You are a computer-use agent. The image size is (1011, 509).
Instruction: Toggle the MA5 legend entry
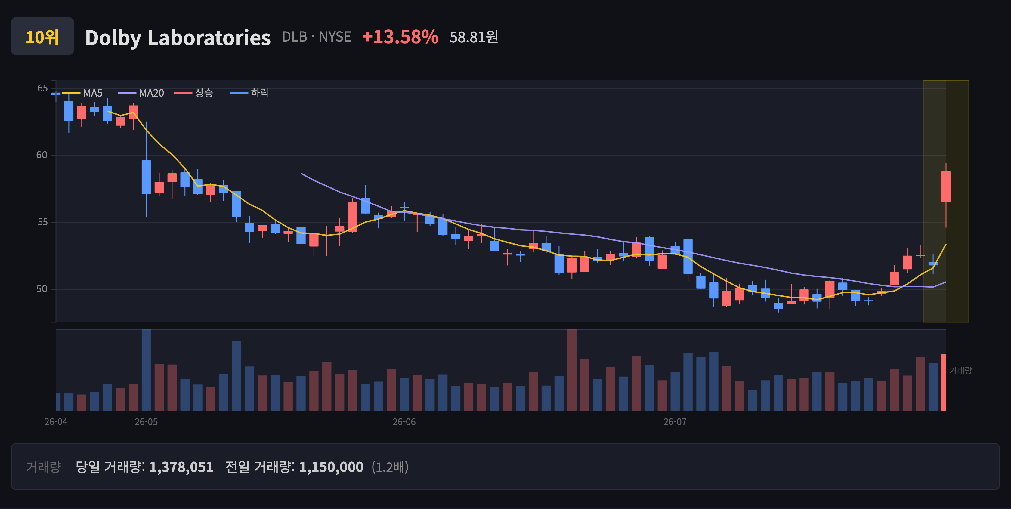pyautogui.click(x=82, y=93)
